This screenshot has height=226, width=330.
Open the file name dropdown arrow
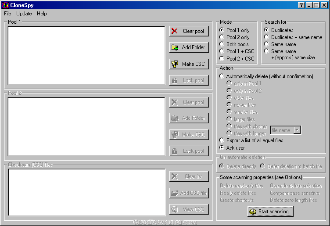pyautogui.click(x=297, y=130)
